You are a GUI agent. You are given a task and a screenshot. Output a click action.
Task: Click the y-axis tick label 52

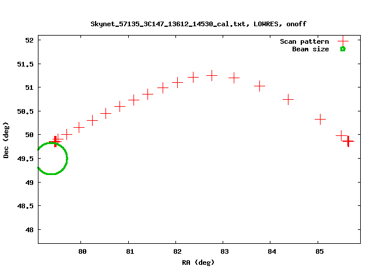(x=30, y=40)
